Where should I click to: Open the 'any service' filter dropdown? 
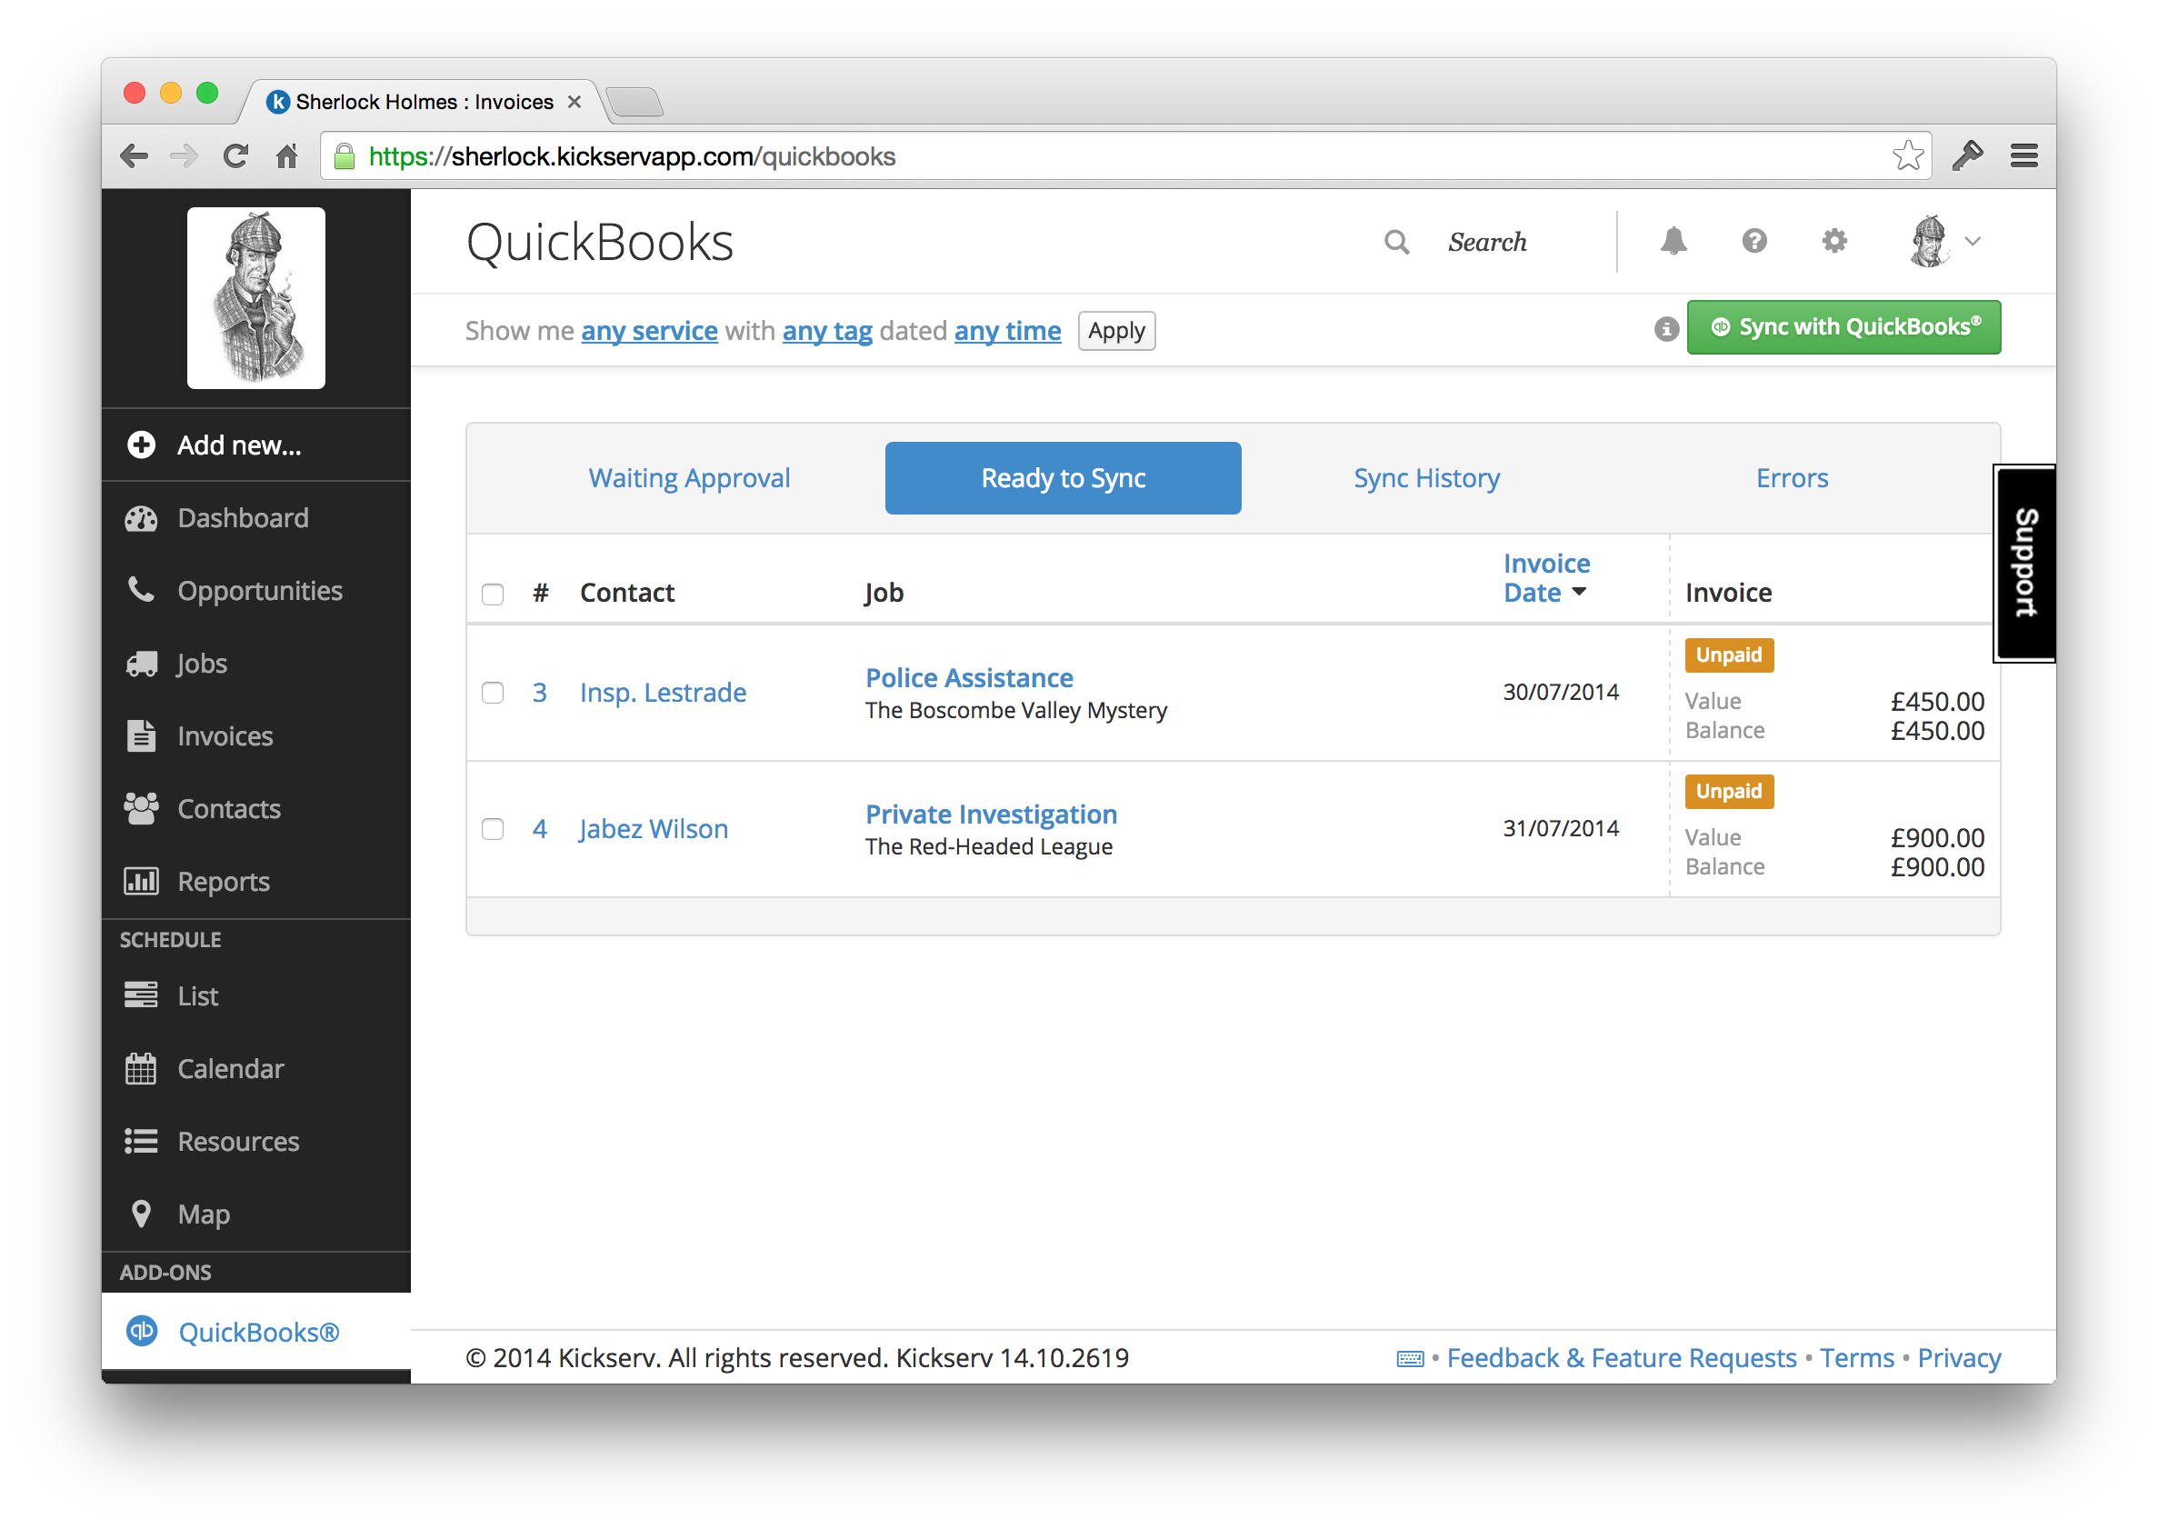649,331
